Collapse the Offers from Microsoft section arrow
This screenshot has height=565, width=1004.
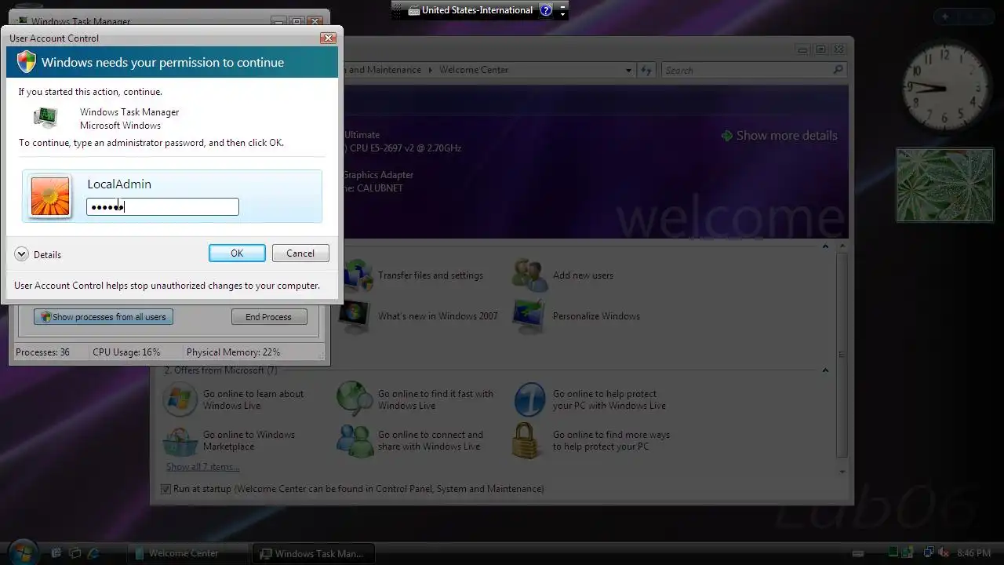point(825,370)
